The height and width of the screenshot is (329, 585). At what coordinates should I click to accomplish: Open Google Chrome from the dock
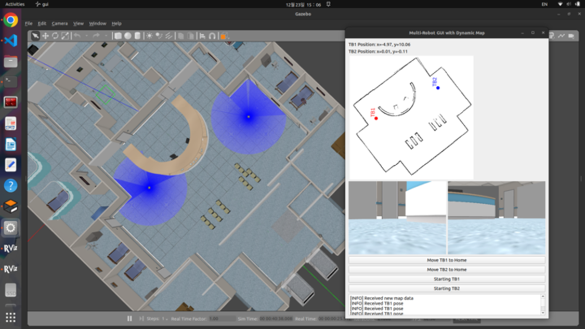click(x=10, y=20)
